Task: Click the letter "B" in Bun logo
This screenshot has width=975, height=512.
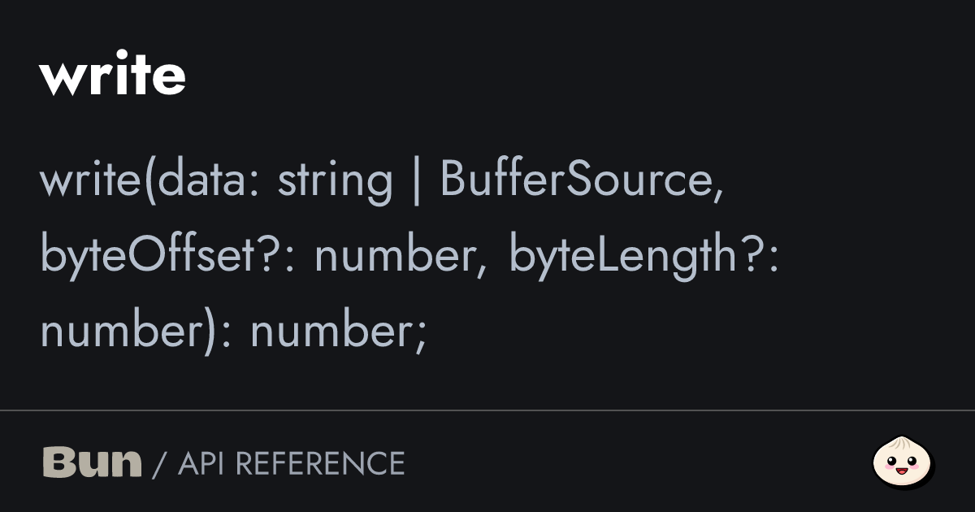Action: click(x=56, y=462)
